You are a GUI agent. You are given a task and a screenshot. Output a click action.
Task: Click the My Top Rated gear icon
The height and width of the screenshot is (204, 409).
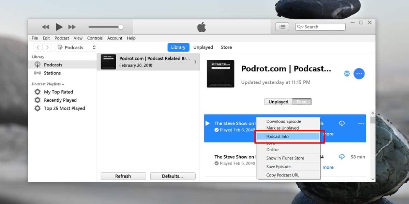(37, 92)
